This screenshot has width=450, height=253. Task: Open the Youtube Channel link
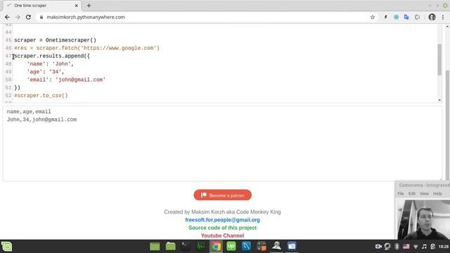[222, 235]
